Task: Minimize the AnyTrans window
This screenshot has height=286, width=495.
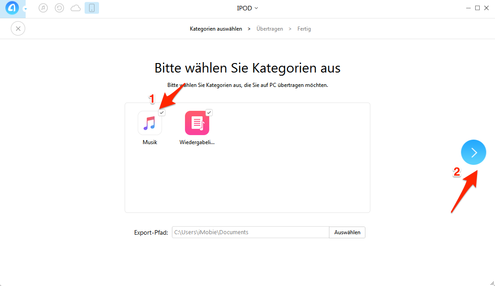Action: [x=468, y=8]
